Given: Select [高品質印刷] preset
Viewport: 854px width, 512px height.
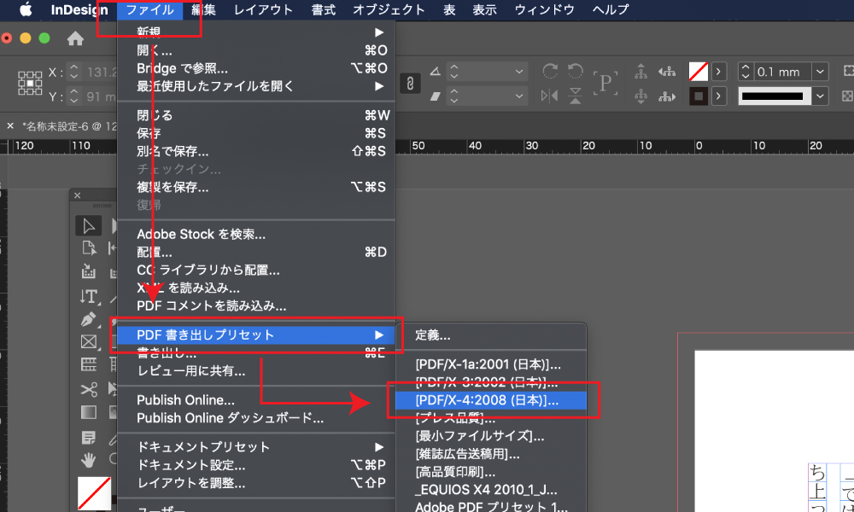Looking at the screenshot, I should pyautogui.click(x=491, y=472).
